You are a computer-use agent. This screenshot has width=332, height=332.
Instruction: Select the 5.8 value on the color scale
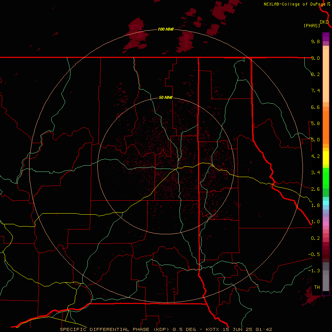[x=315, y=124]
